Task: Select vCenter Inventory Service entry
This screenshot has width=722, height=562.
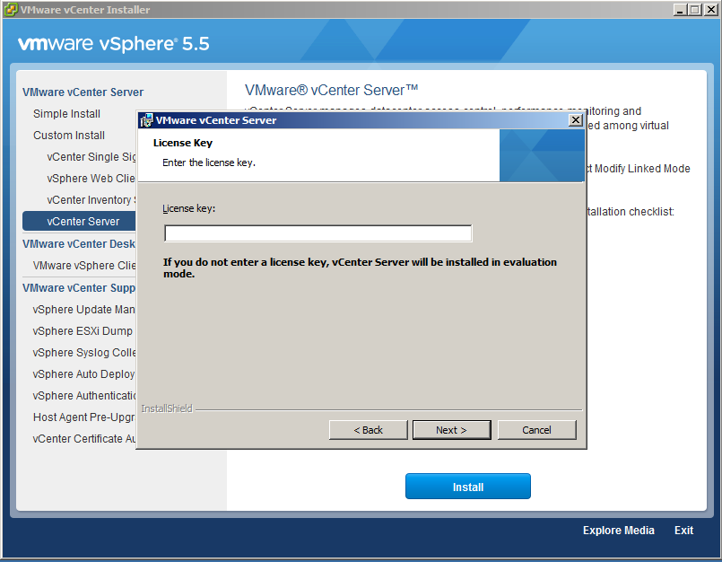Action: [90, 200]
